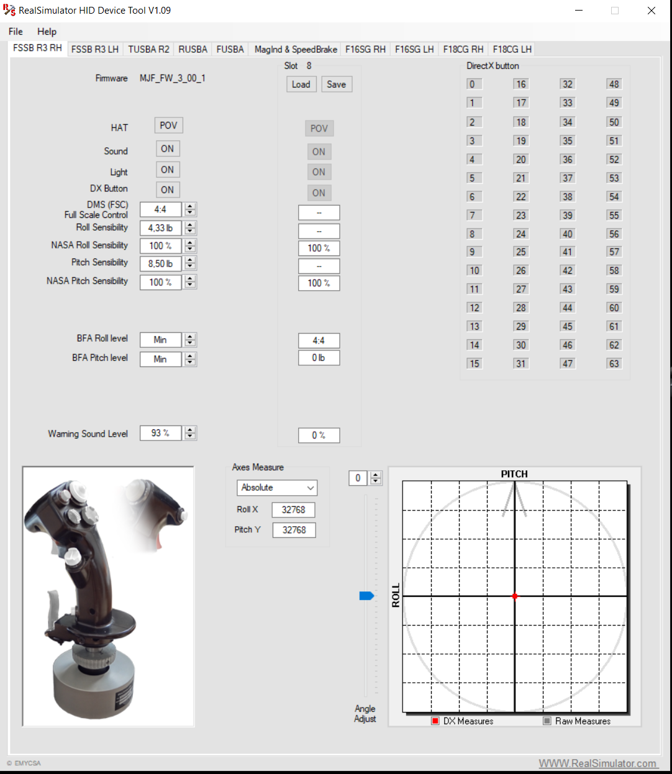Click the RealSimulator app icon in title bar
Viewport: 672px width, 774px height.
(9, 11)
